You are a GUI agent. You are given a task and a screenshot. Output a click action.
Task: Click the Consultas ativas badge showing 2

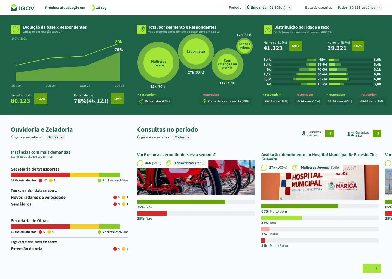(x=377, y=134)
